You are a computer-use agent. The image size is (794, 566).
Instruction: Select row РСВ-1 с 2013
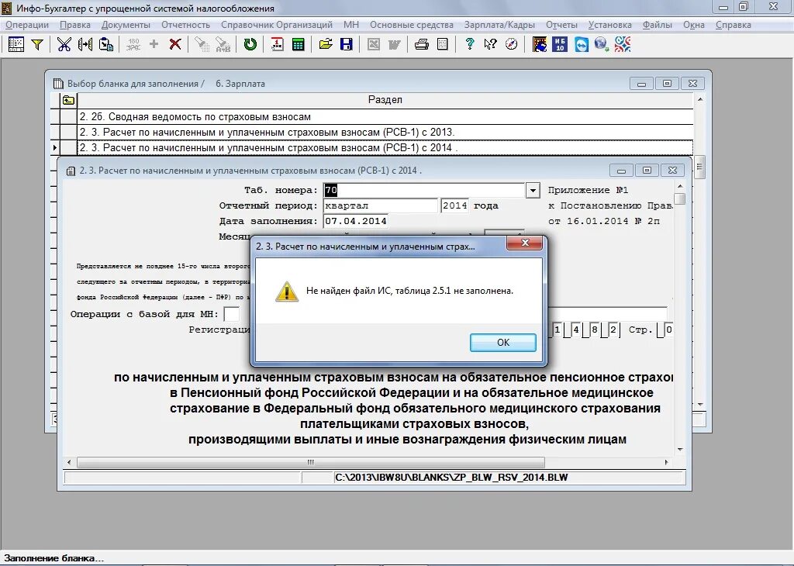[385, 132]
